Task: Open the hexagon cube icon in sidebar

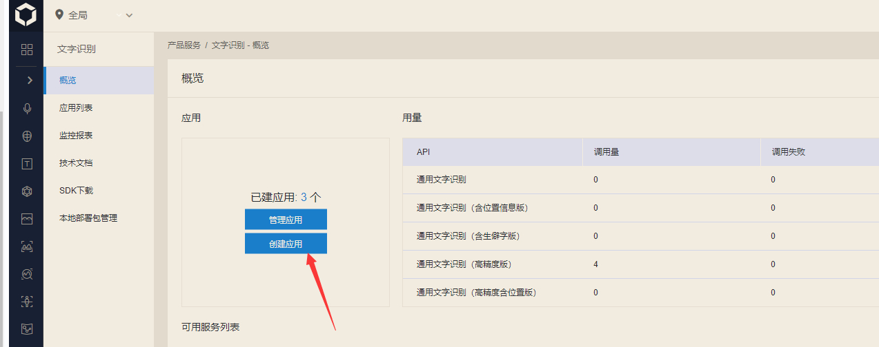Action: tap(27, 191)
